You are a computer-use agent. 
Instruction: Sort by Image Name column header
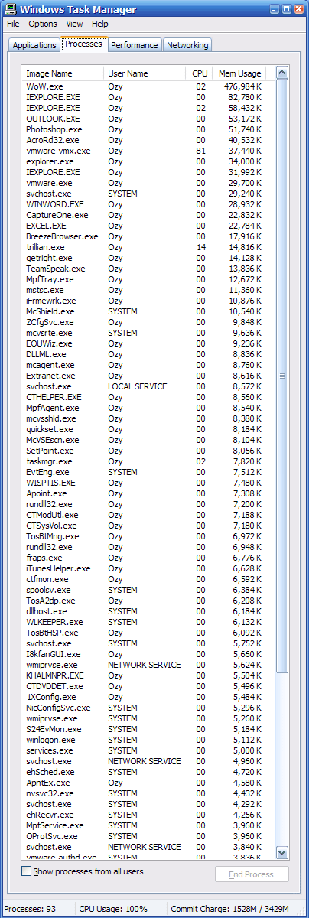coord(63,73)
